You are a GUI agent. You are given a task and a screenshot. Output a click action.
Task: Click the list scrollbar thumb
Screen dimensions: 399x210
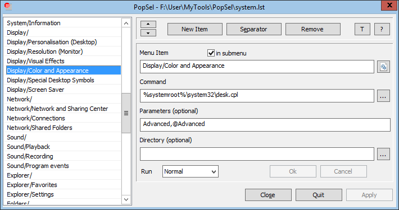click(x=126, y=113)
